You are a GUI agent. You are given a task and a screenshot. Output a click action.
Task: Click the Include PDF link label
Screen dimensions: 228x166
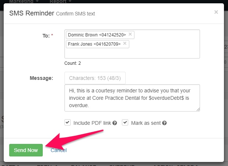click(x=92, y=123)
